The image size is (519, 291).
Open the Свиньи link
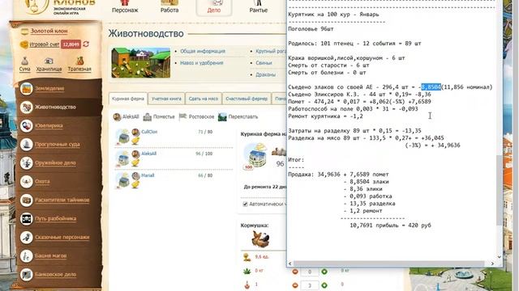pyautogui.click(x=264, y=63)
